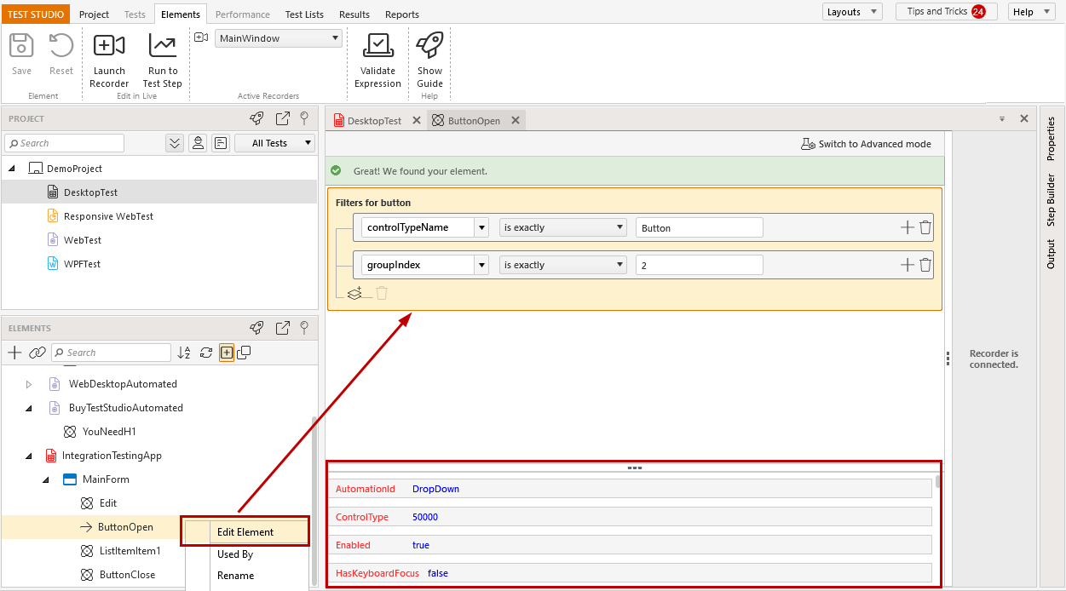Collapse the BuyTestStudioAutomated node
The image size is (1066, 591).
pos(29,408)
